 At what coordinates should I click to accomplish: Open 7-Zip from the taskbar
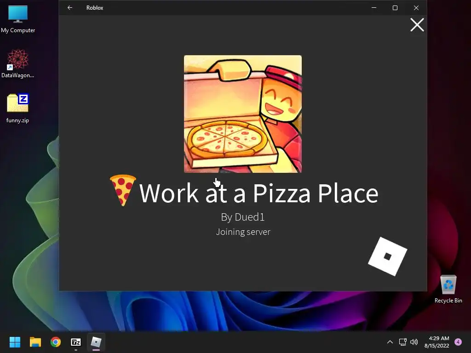tap(76, 342)
